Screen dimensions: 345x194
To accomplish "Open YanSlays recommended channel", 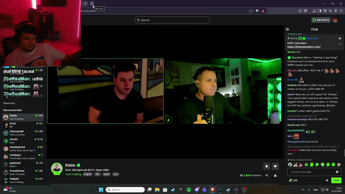I will click(23, 157).
